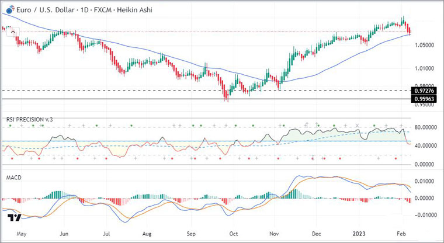Click the 1.05000 price axis label
This screenshot has width=444, height=243.
click(424, 46)
